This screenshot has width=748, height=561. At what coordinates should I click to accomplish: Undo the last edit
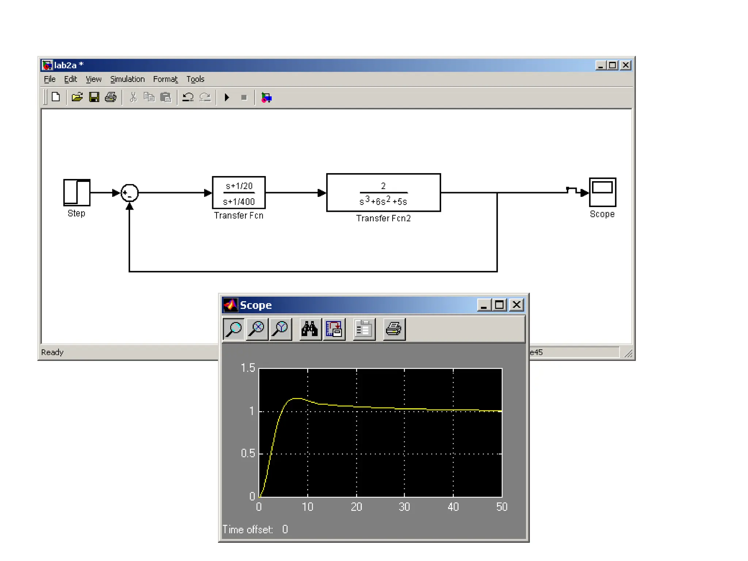pos(188,97)
